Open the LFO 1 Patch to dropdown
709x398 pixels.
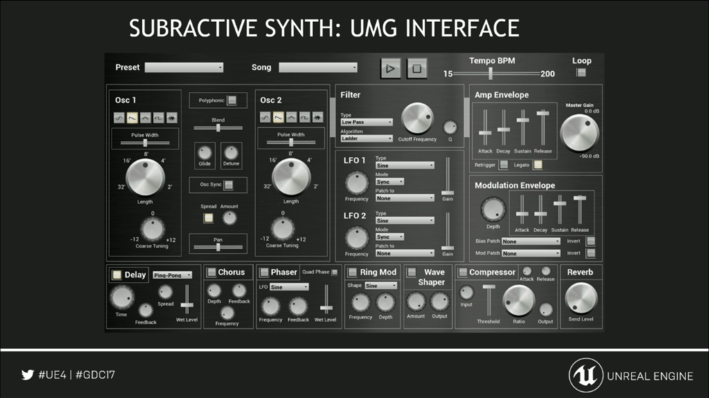tap(404, 198)
